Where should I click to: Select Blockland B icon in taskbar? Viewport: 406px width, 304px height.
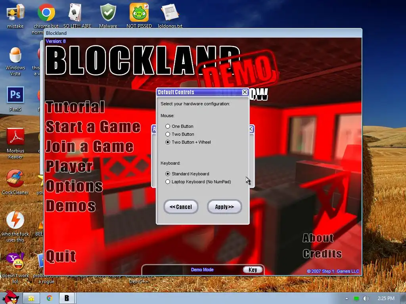(67, 298)
